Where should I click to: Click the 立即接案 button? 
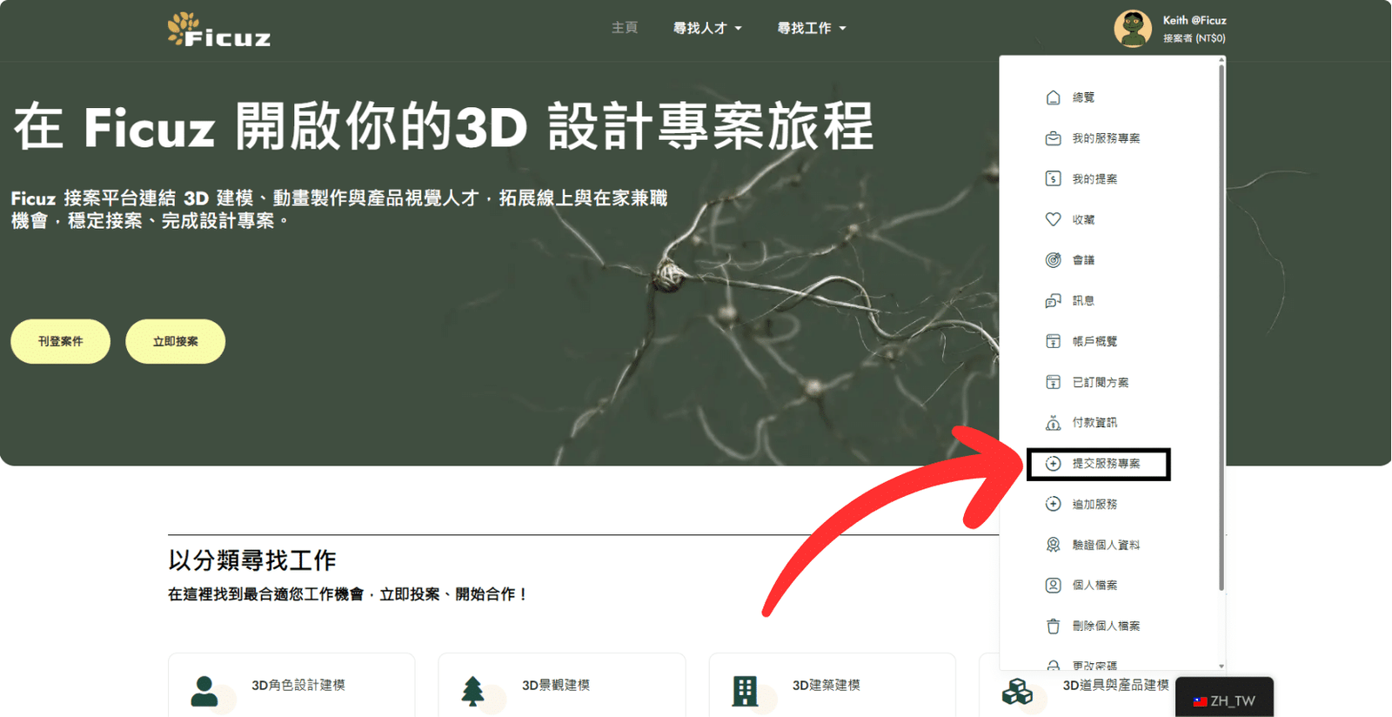tap(175, 341)
